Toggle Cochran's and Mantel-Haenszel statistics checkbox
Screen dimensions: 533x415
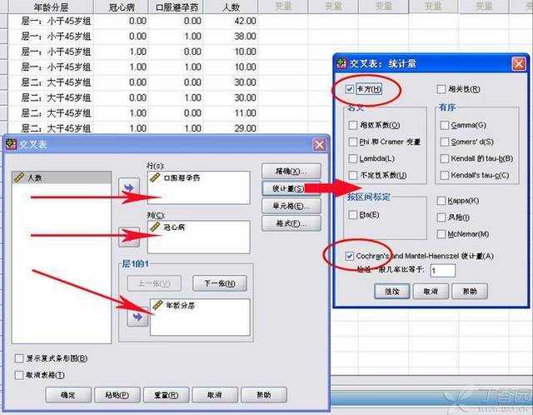[x=350, y=255]
